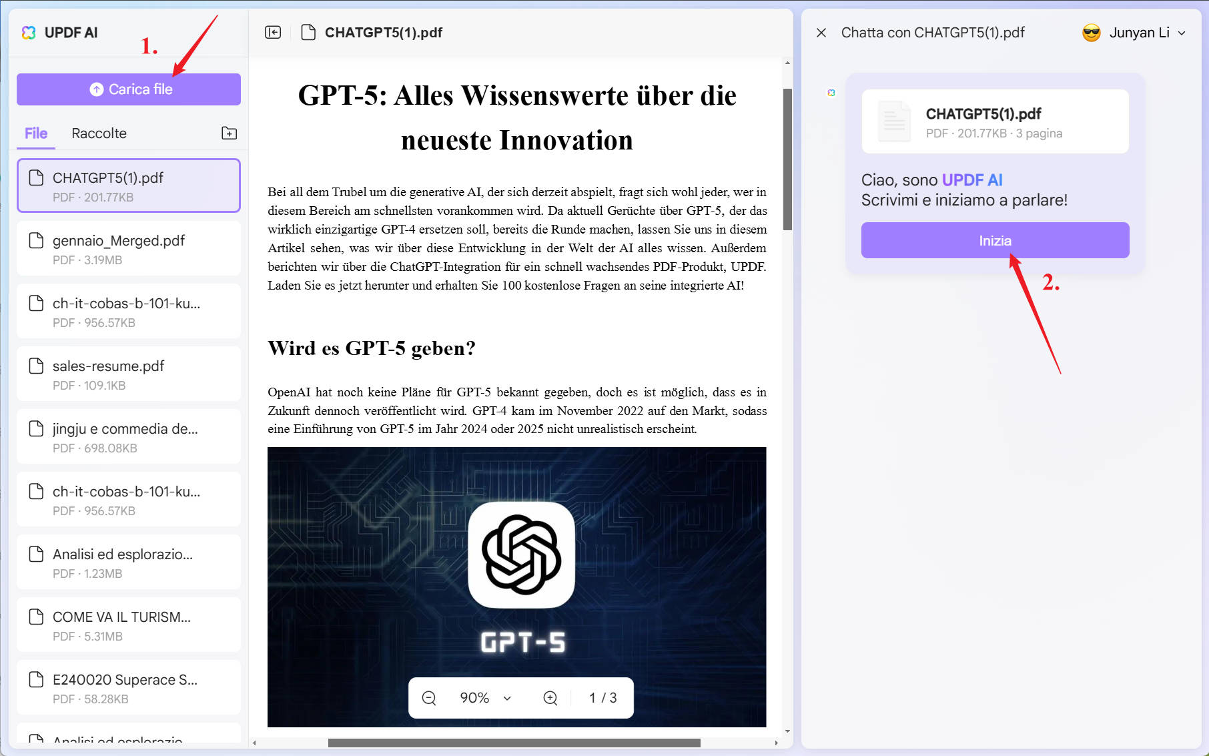Open gennaio_Merged.pdf from the file list
Screen dimensions: 1209x756
129,249
